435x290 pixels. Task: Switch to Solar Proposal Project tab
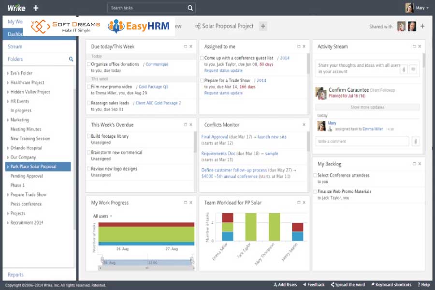click(x=224, y=27)
